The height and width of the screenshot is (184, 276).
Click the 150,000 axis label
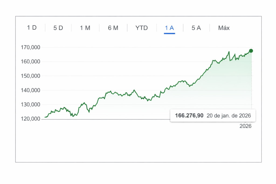tap(30, 76)
